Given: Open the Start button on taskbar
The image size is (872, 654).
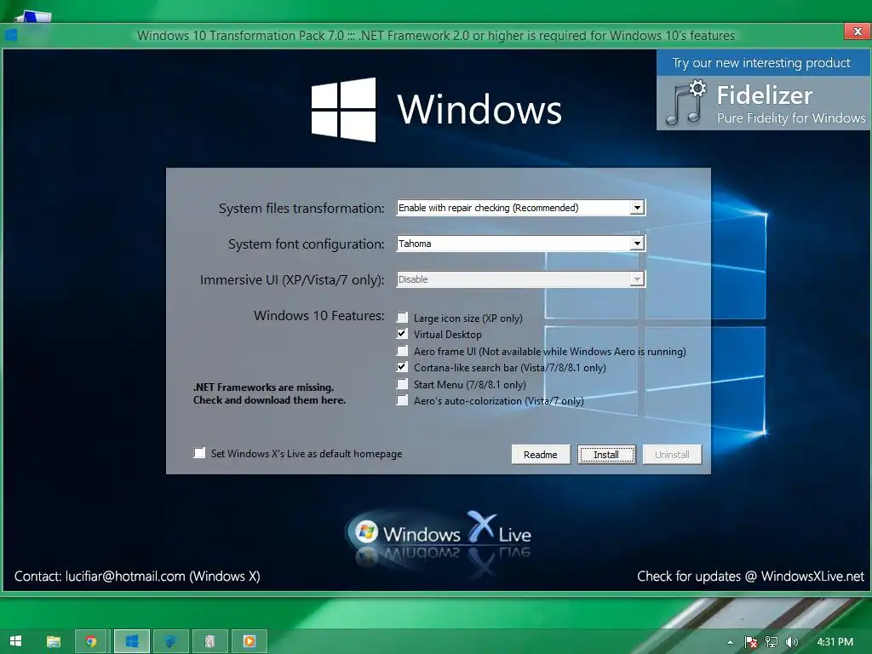Looking at the screenshot, I should pyautogui.click(x=15, y=641).
